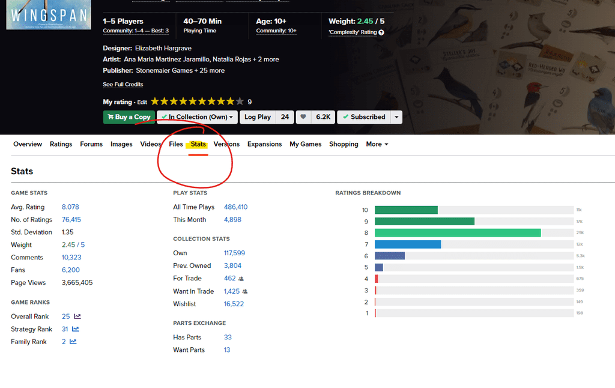The height and width of the screenshot is (388, 615).
Task: Click the 117,599 Own count link
Action: [x=234, y=253]
